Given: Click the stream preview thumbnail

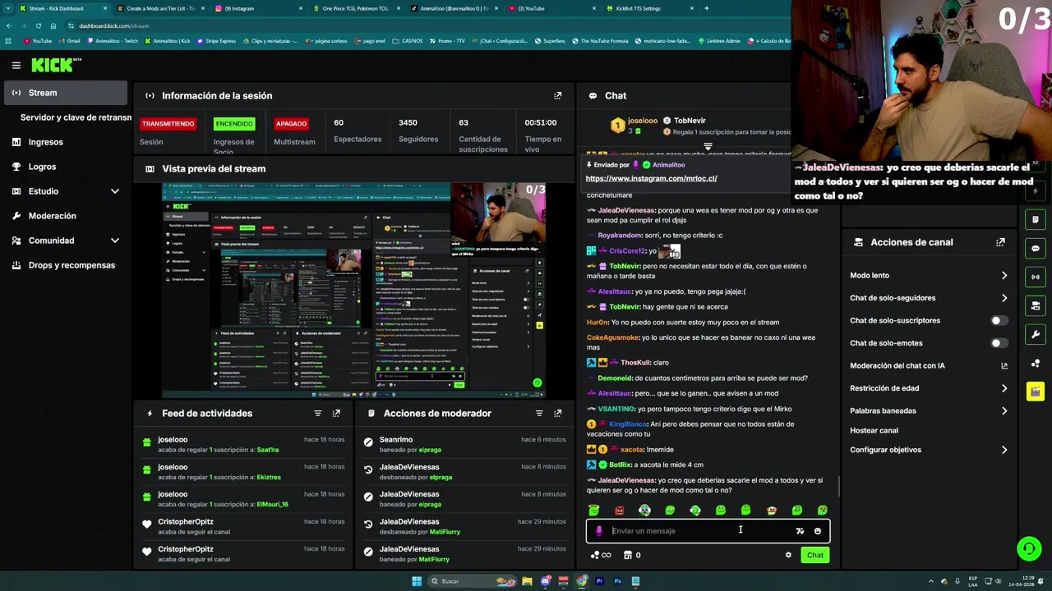Looking at the screenshot, I should [353, 290].
